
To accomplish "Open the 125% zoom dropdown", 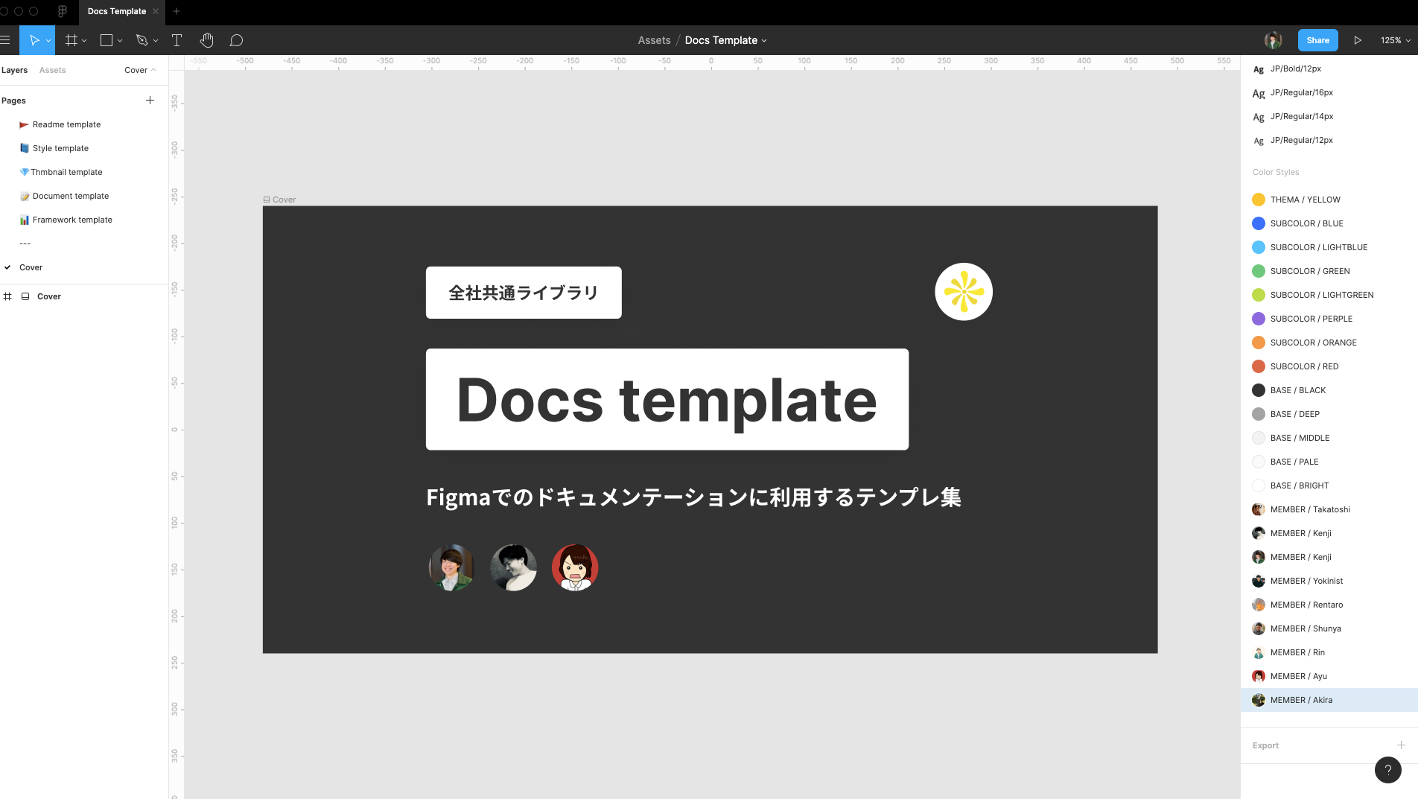I will tap(1396, 40).
